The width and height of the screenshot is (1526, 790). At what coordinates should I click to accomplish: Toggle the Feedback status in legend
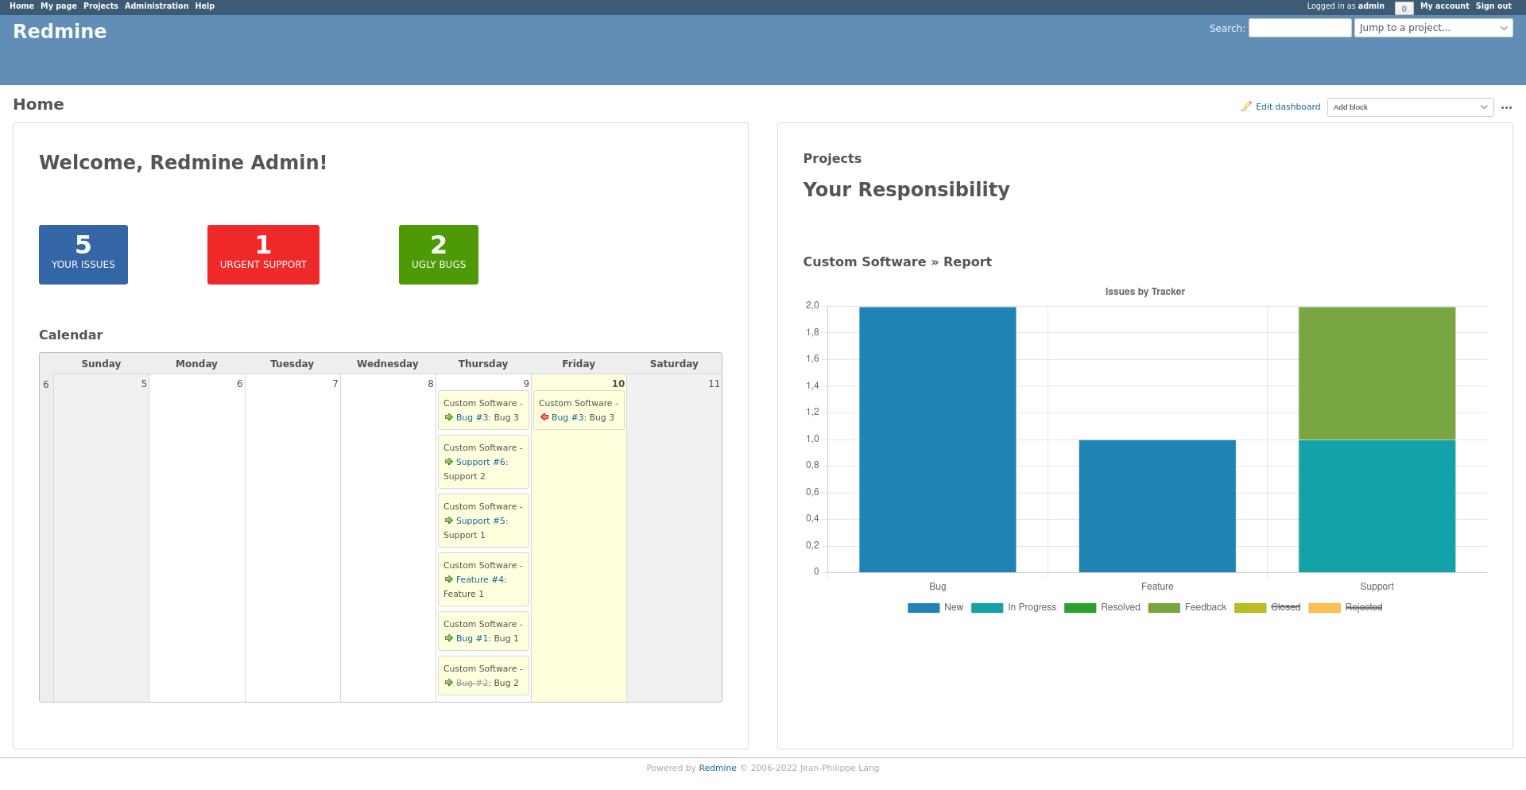(x=1187, y=607)
